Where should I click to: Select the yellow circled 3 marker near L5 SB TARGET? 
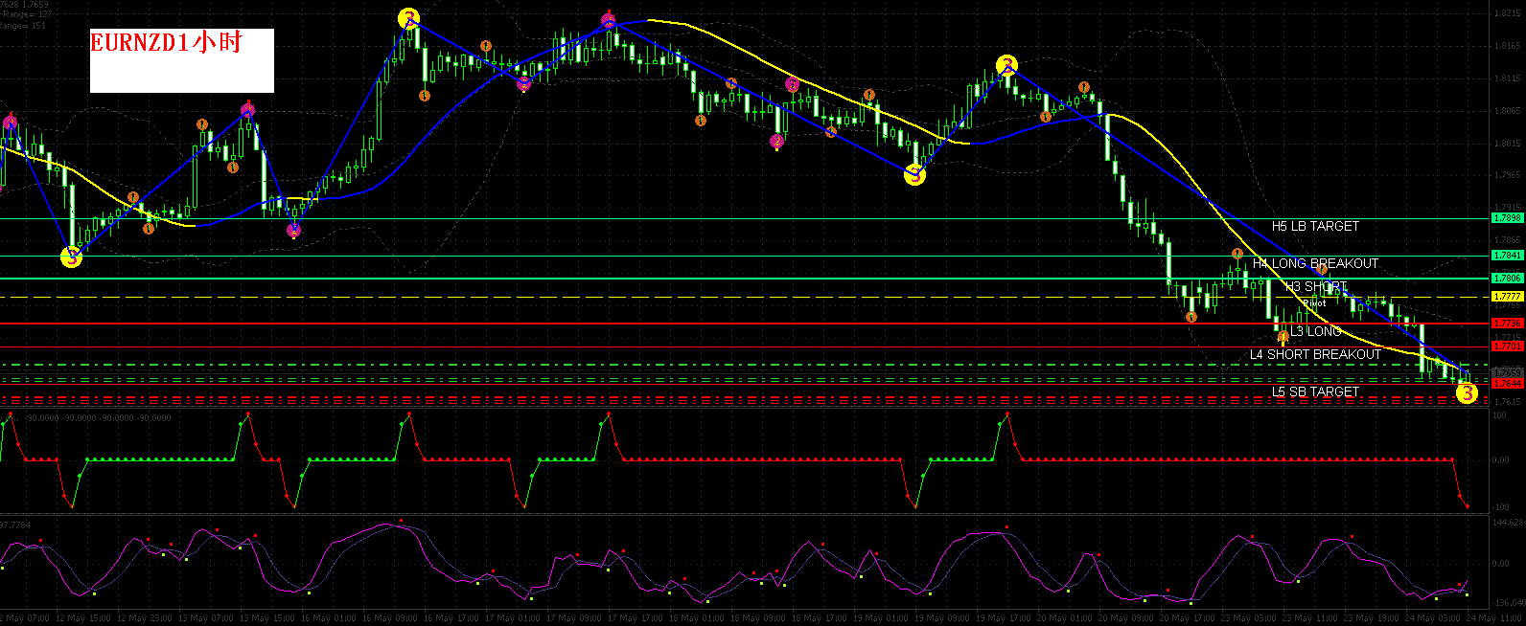tap(1467, 392)
